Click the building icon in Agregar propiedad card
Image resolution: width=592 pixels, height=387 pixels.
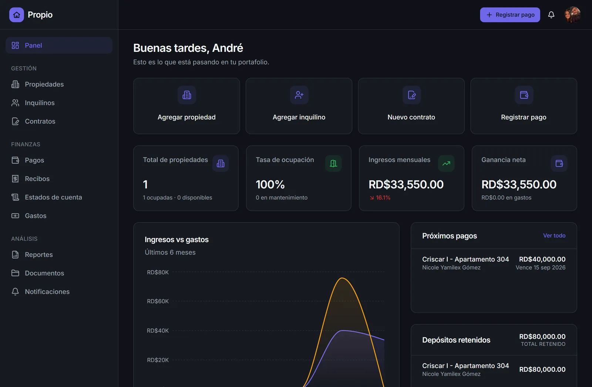[187, 95]
